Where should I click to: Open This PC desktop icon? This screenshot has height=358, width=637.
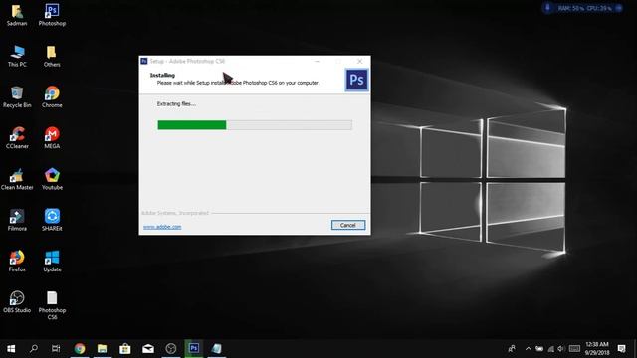coord(17,56)
